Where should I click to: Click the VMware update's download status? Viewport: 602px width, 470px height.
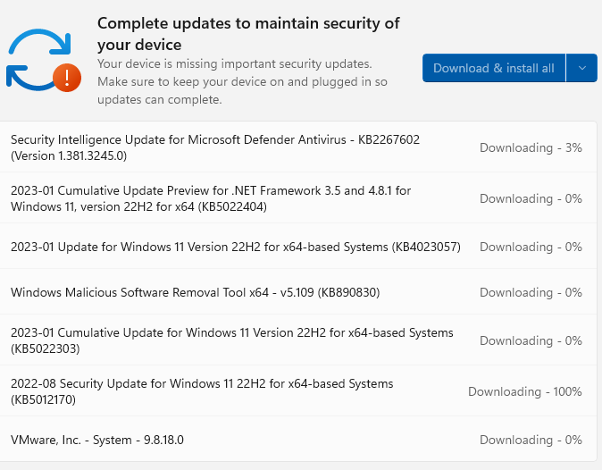coord(531,440)
